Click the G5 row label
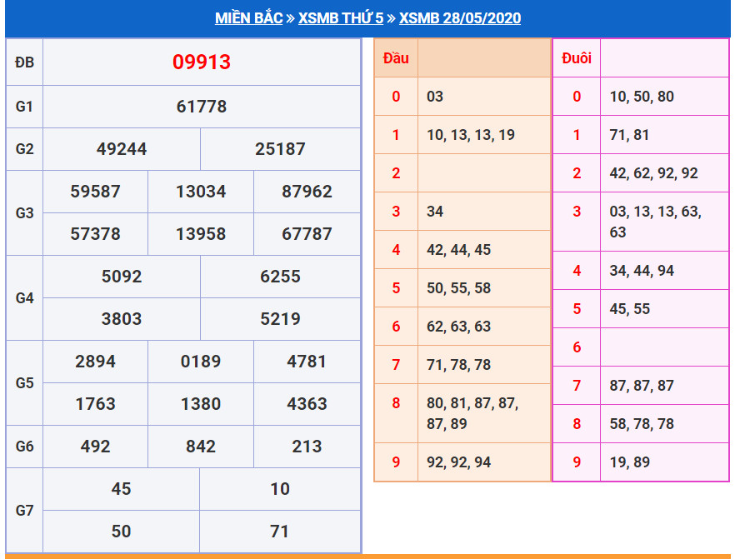The width and height of the screenshot is (735, 559). click(x=24, y=383)
